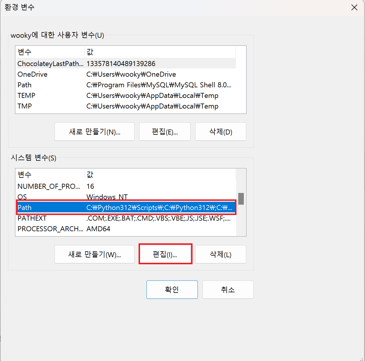Image resolution: width=365 pixels, height=361 pixels.
Task: Select ChocolateyLastPath row in user variables
Action: click(126, 63)
